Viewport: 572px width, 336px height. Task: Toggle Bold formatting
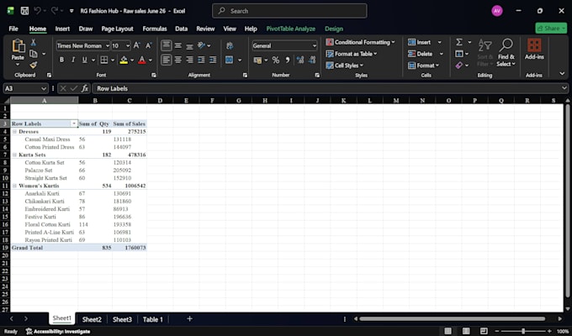tap(61, 60)
